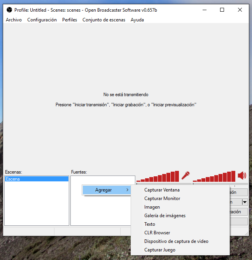Viewport: 252px width, 260px height.
Task: Open the Perfiles menu
Action: [x=70, y=20]
